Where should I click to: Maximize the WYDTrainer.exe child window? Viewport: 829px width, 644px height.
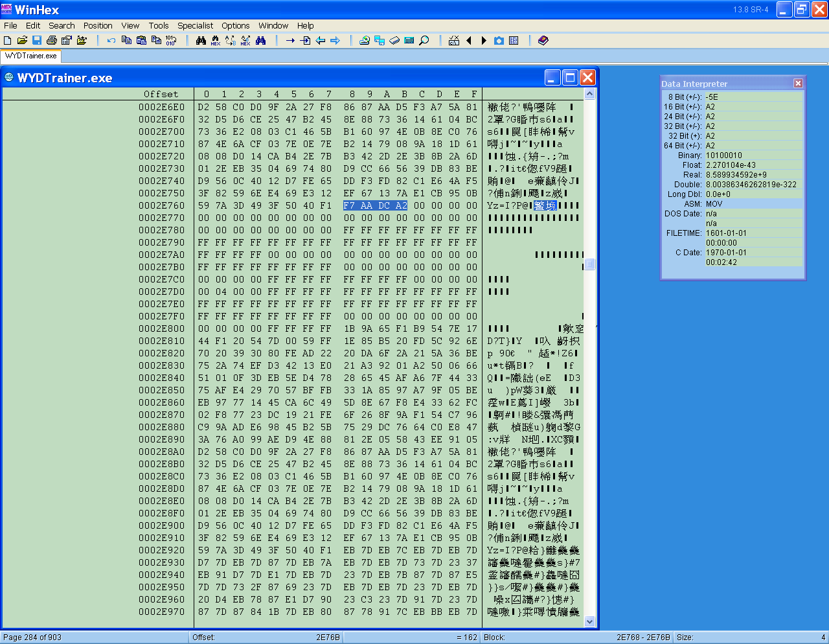(x=570, y=78)
